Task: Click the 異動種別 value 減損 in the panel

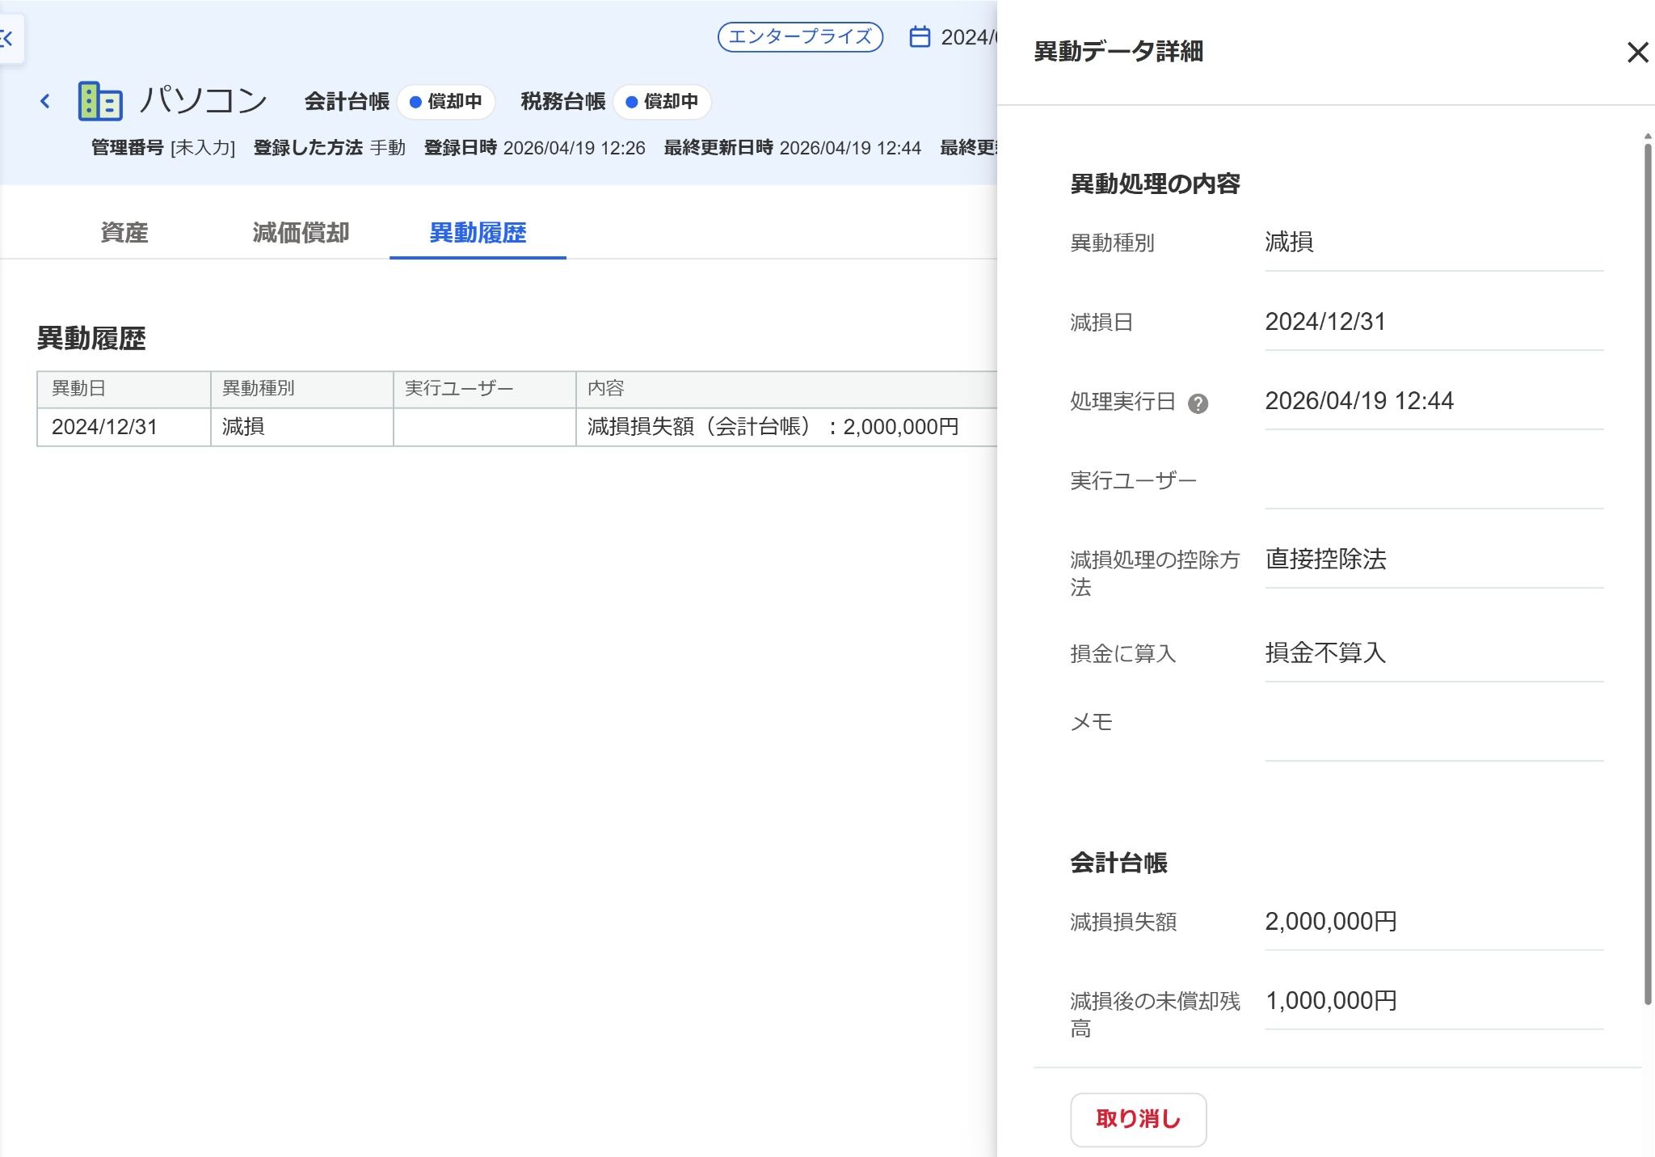Action: coord(1289,243)
